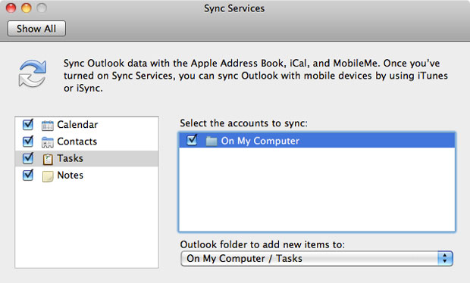The height and width of the screenshot is (283, 470).
Task: Open the On My Computer / Tasks dropdown
Action: tap(317, 259)
